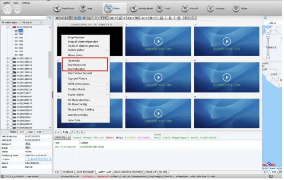Select the Video module icon

(108, 8)
